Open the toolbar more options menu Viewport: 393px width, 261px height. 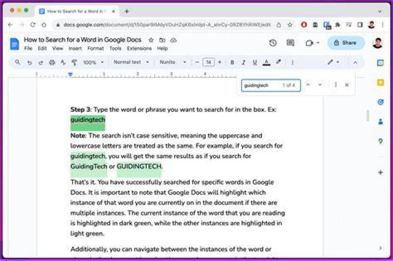tap(293, 62)
